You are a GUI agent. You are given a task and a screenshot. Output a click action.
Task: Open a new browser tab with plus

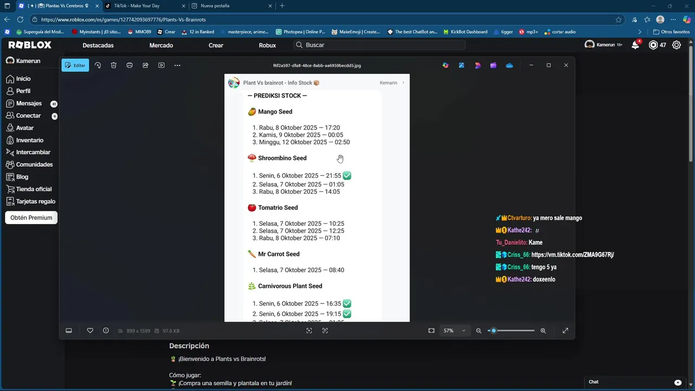pyautogui.click(x=282, y=5)
